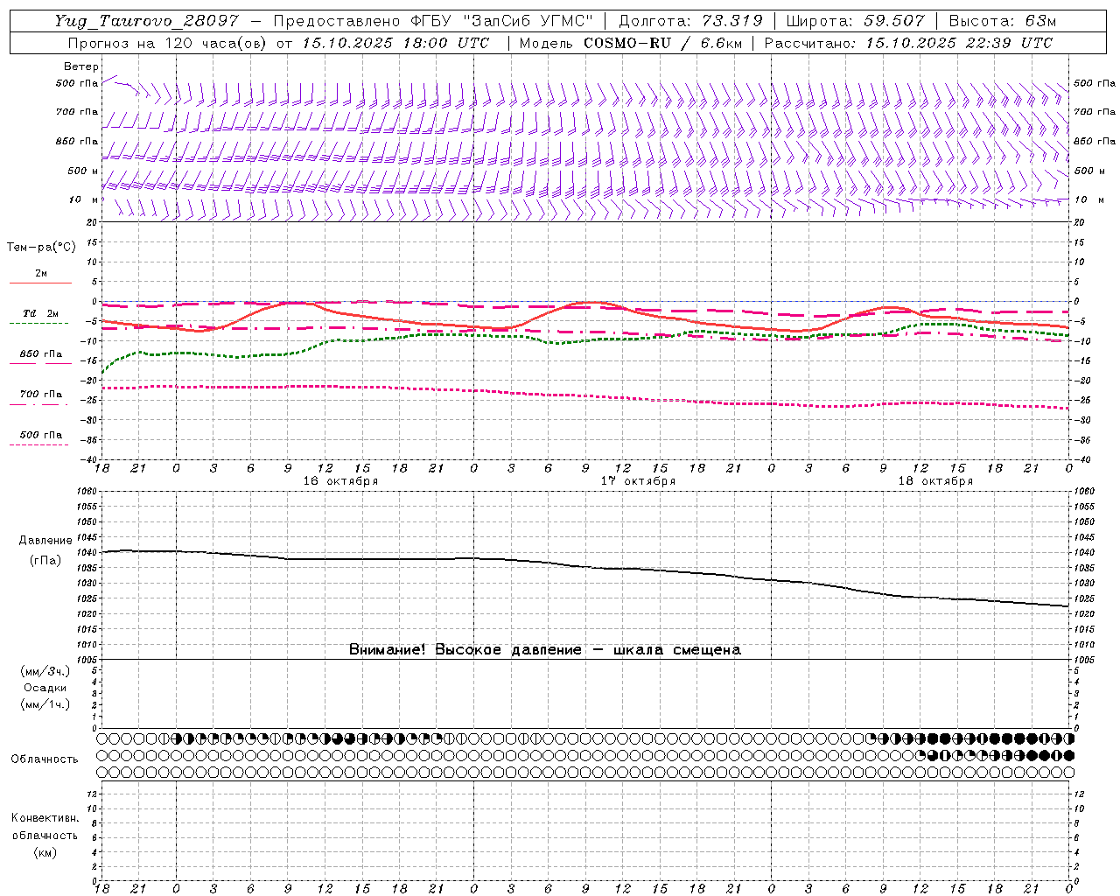Click "Рассчитано: 15.10.2025 22:39 UTC" timestamp
This screenshot has width=1120, height=896.
[x=908, y=43]
